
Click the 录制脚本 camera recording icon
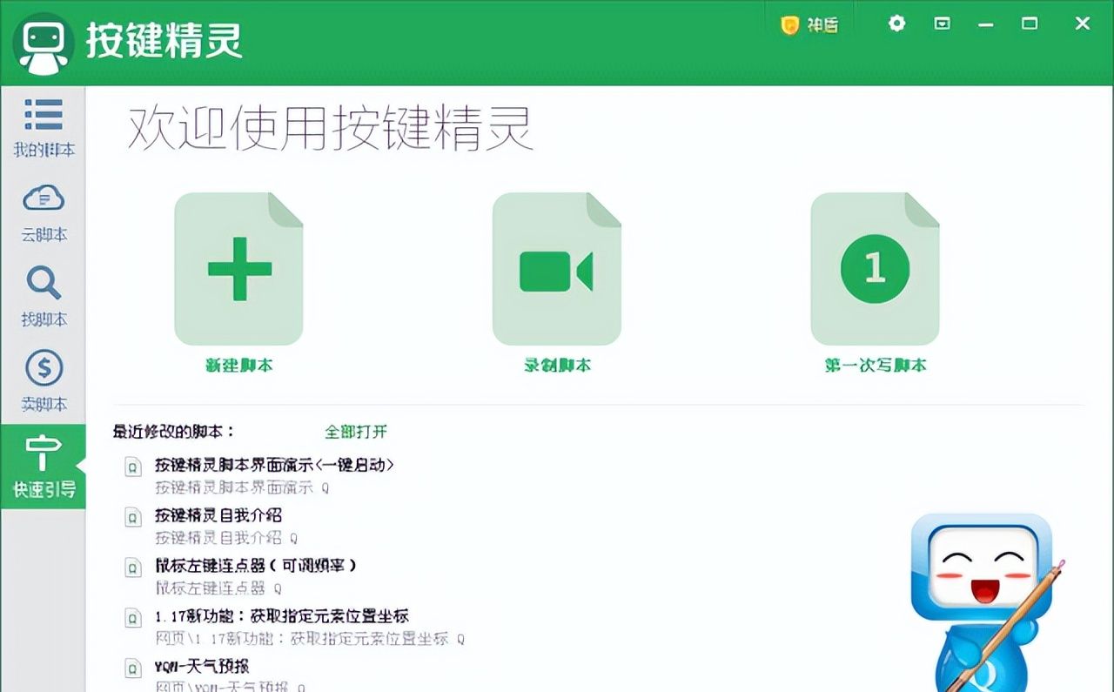tap(556, 268)
